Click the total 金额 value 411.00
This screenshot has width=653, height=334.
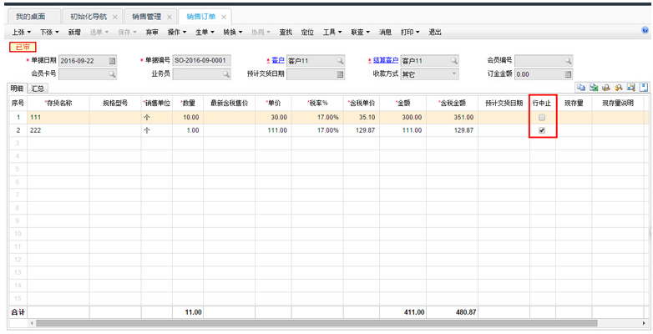tap(414, 312)
